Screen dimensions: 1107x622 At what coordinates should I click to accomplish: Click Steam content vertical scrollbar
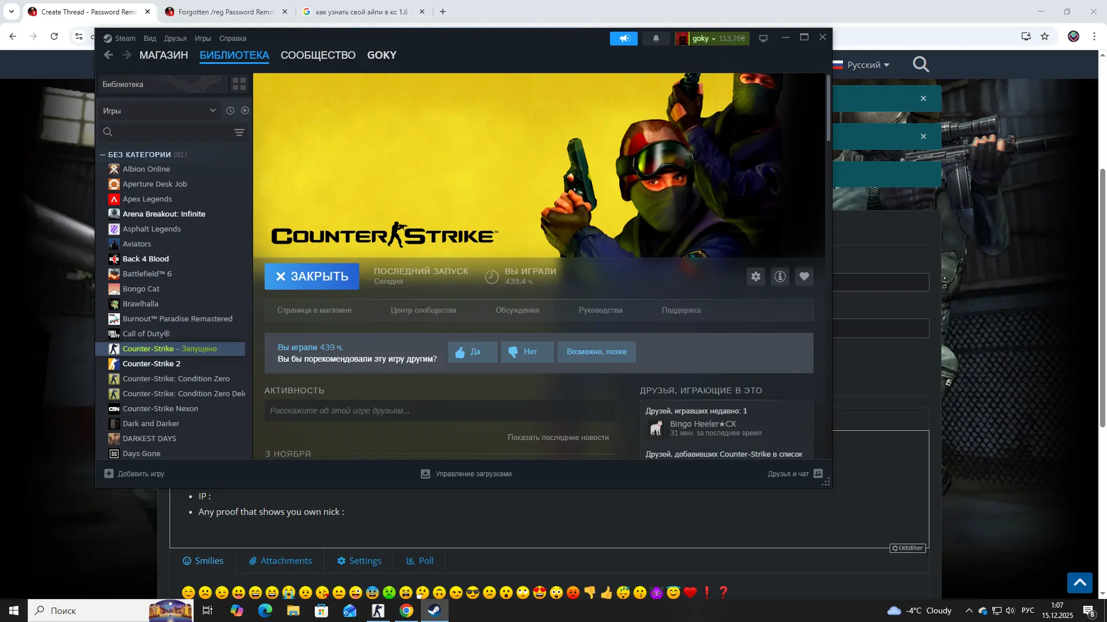829,108
